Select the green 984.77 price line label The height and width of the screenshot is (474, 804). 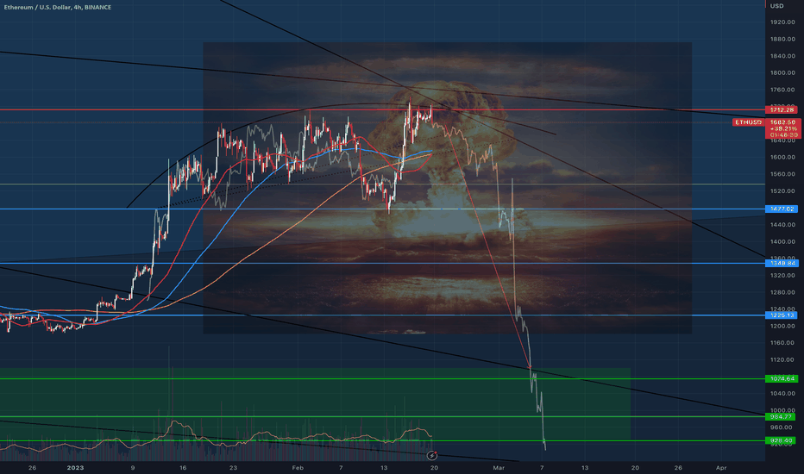click(781, 416)
